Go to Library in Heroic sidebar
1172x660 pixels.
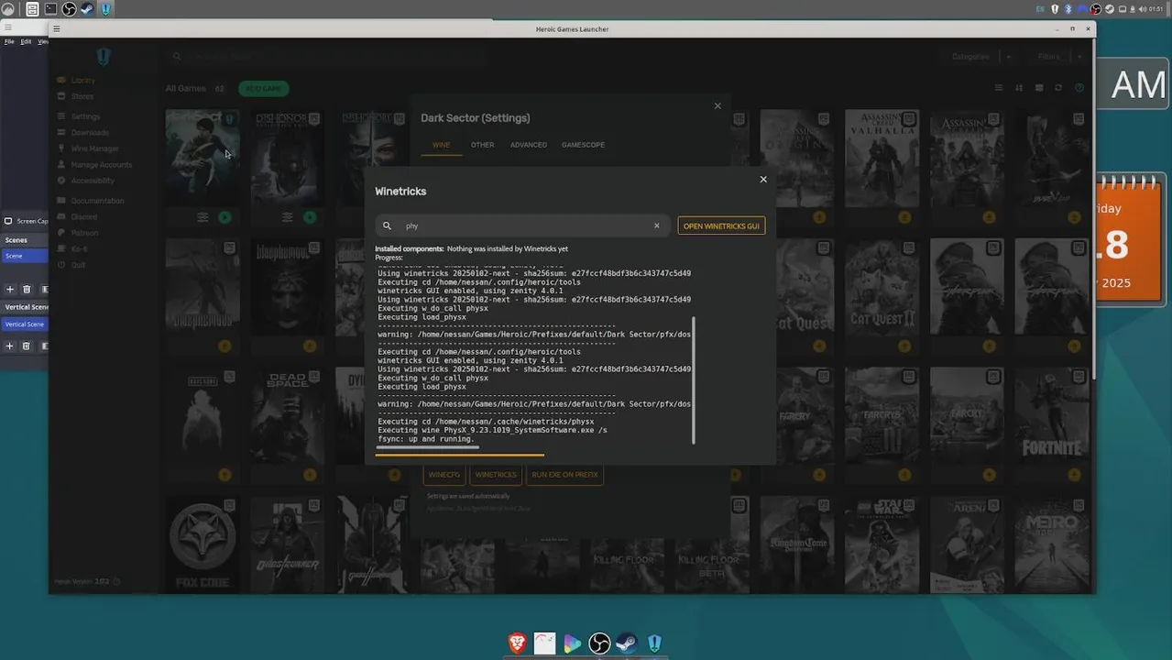tap(82, 80)
